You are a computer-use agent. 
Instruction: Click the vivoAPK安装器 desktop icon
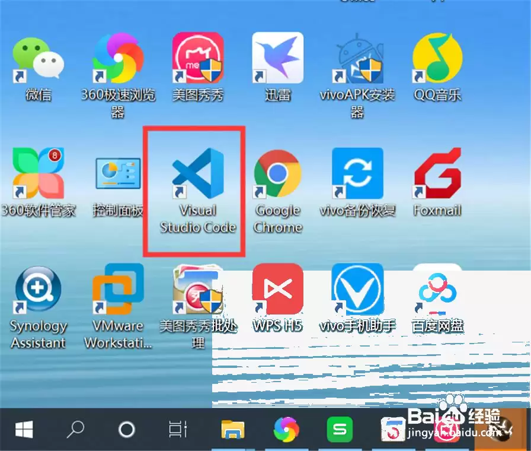tap(357, 58)
